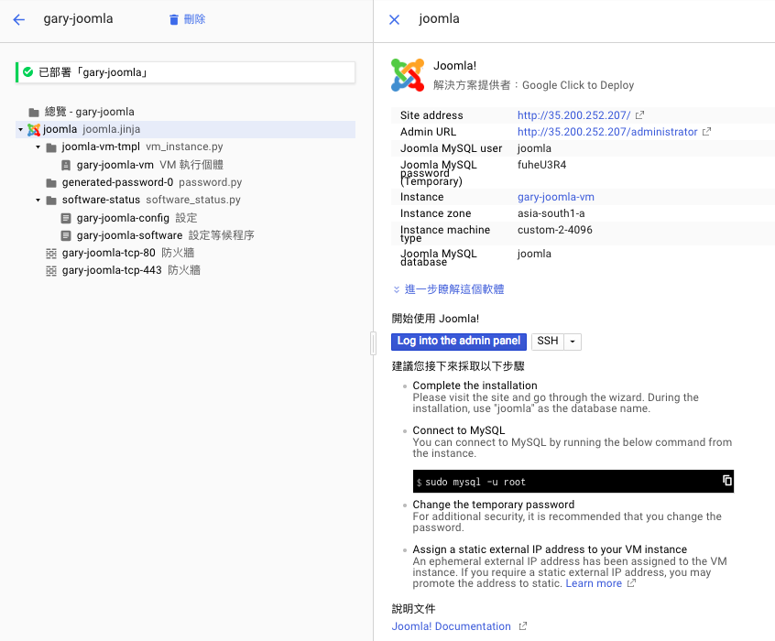Collapse the joomla-vm-tmpl tree node

click(x=38, y=147)
